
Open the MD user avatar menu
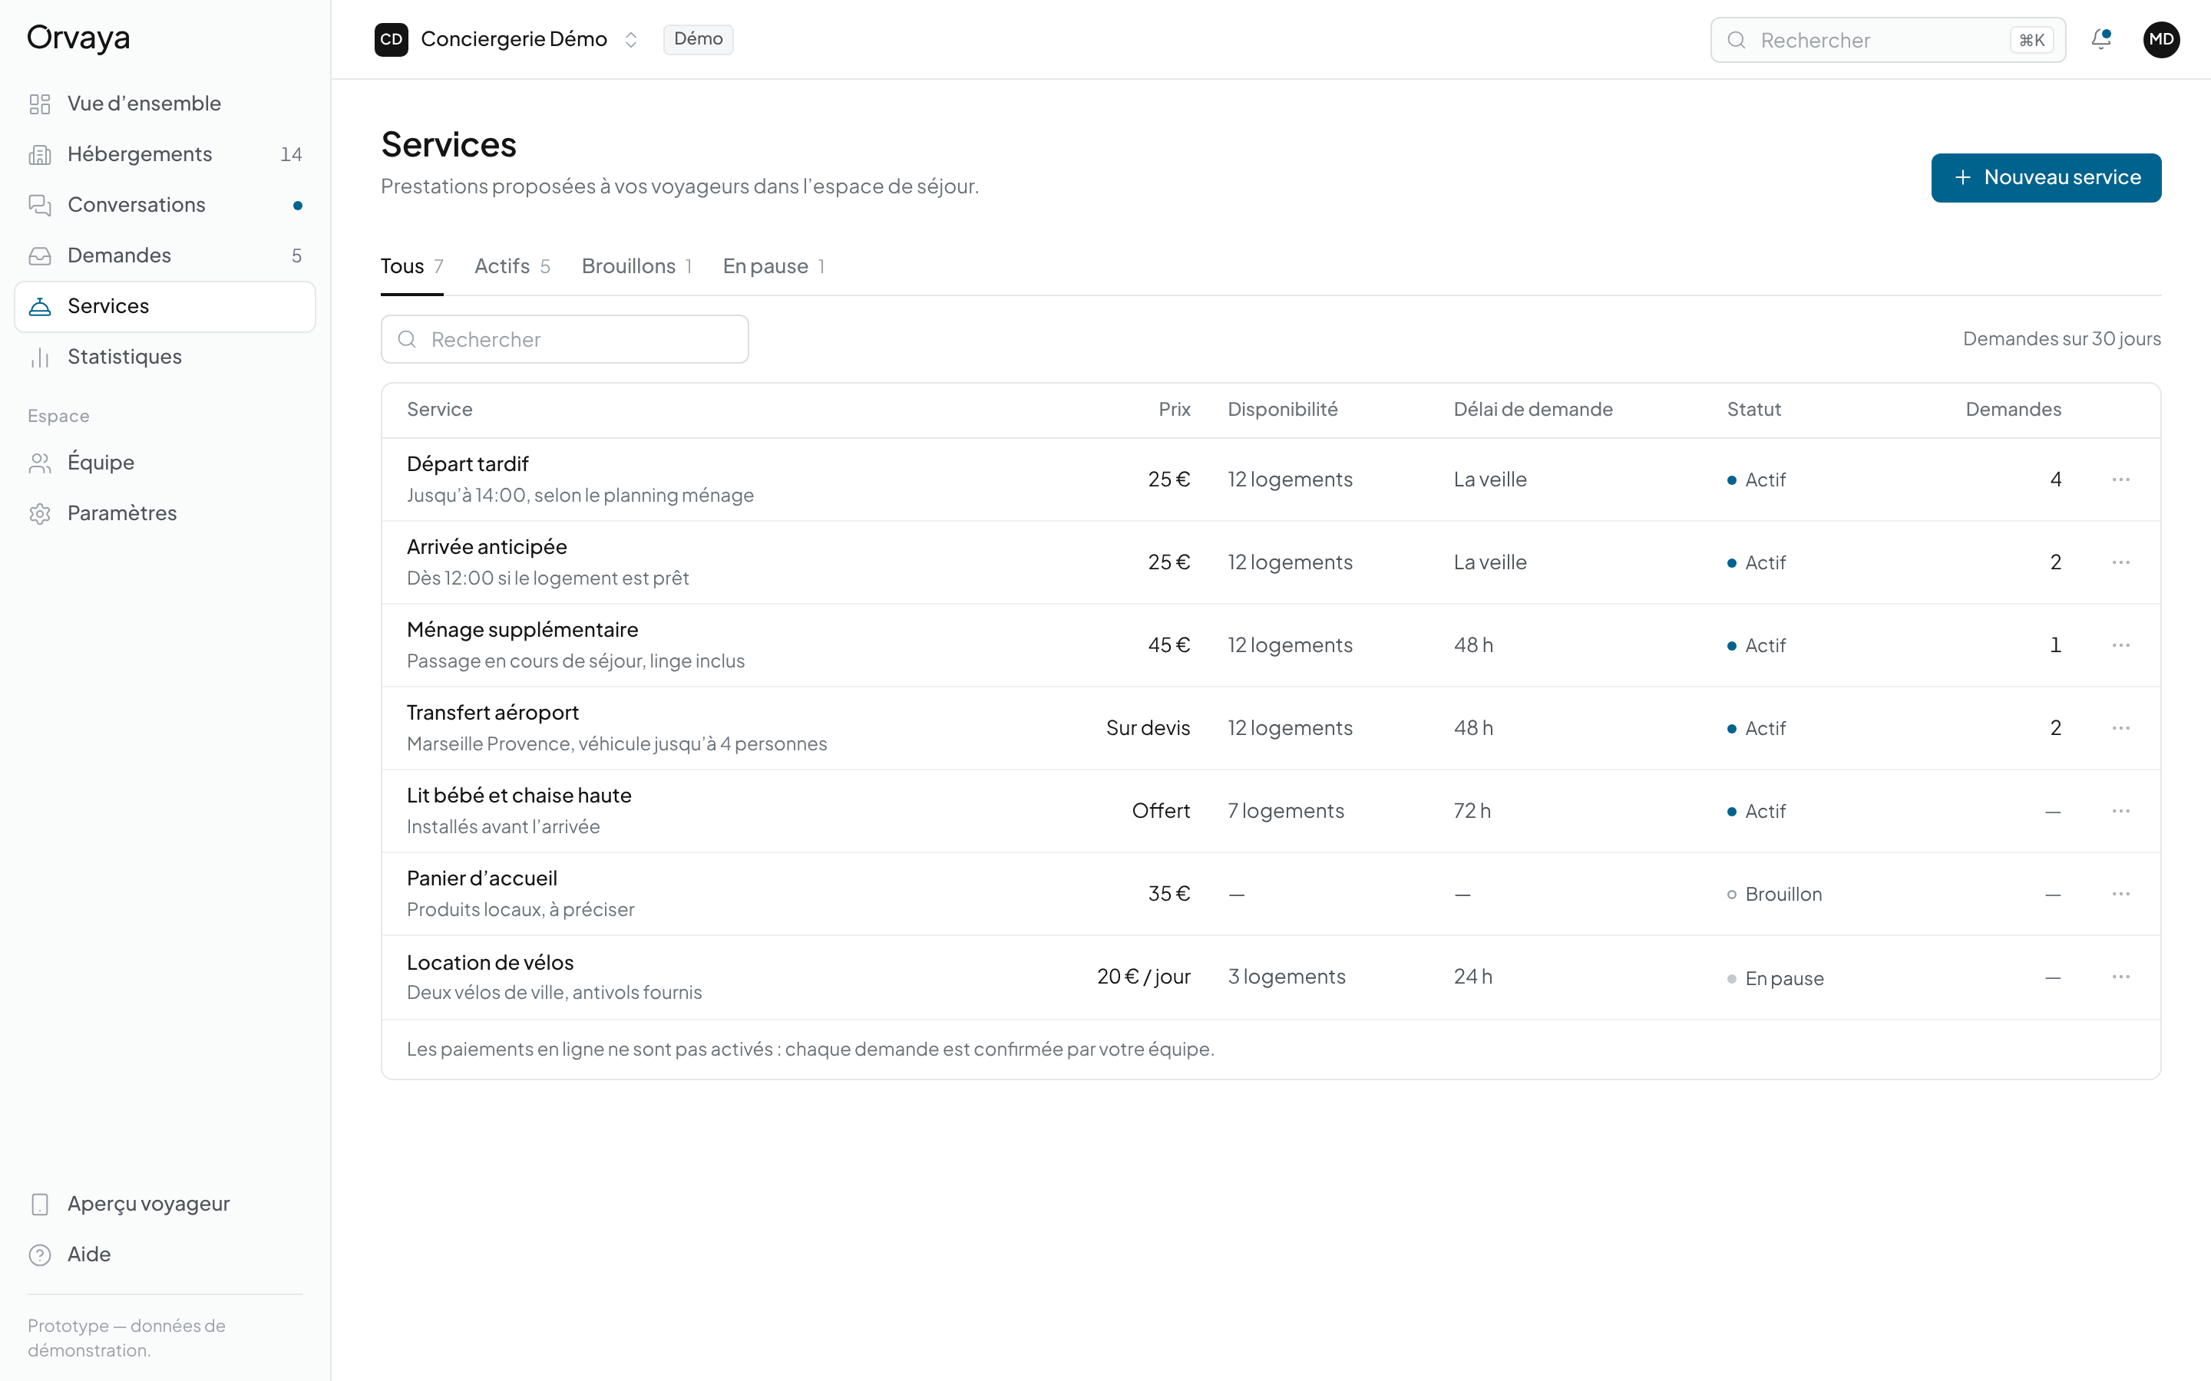tap(2161, 39)
